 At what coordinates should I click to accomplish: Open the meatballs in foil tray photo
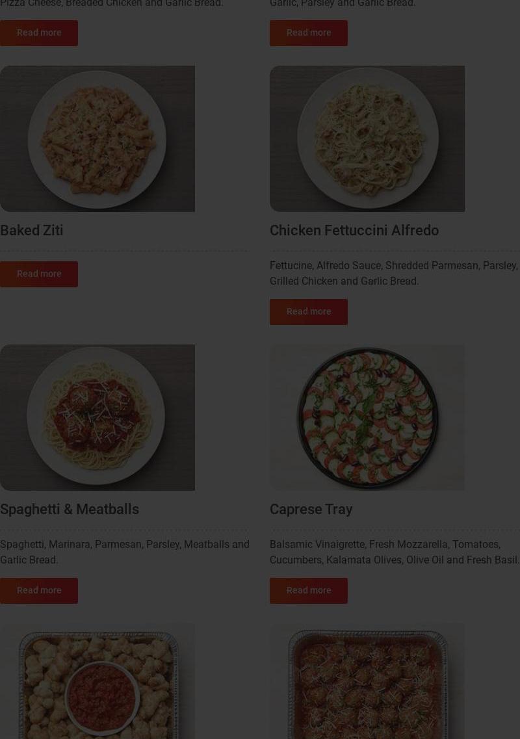(x=367, y=681)
